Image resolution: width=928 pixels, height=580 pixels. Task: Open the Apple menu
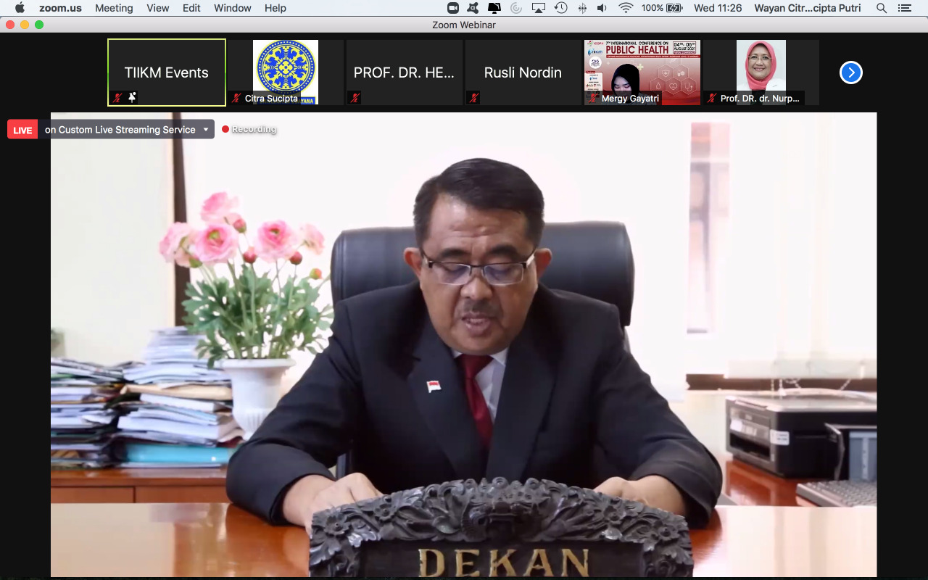click(x=20, y=8)
